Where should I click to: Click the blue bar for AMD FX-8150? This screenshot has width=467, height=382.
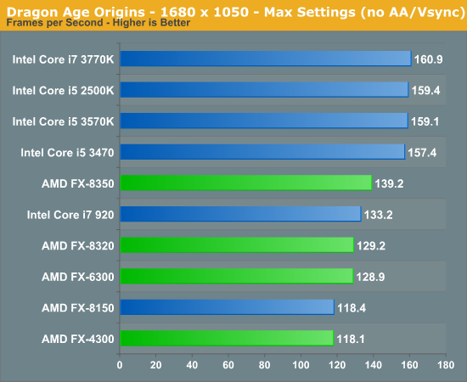pos(228,307)
